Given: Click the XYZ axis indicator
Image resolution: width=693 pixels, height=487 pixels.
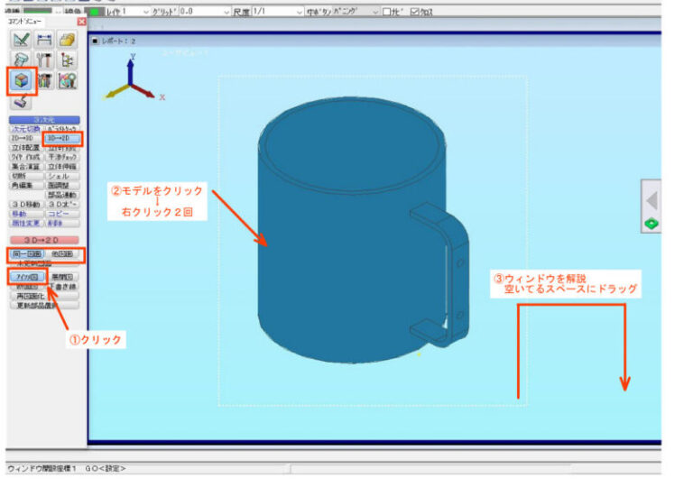Looking at the screenshot, I should tap(133, 78).
